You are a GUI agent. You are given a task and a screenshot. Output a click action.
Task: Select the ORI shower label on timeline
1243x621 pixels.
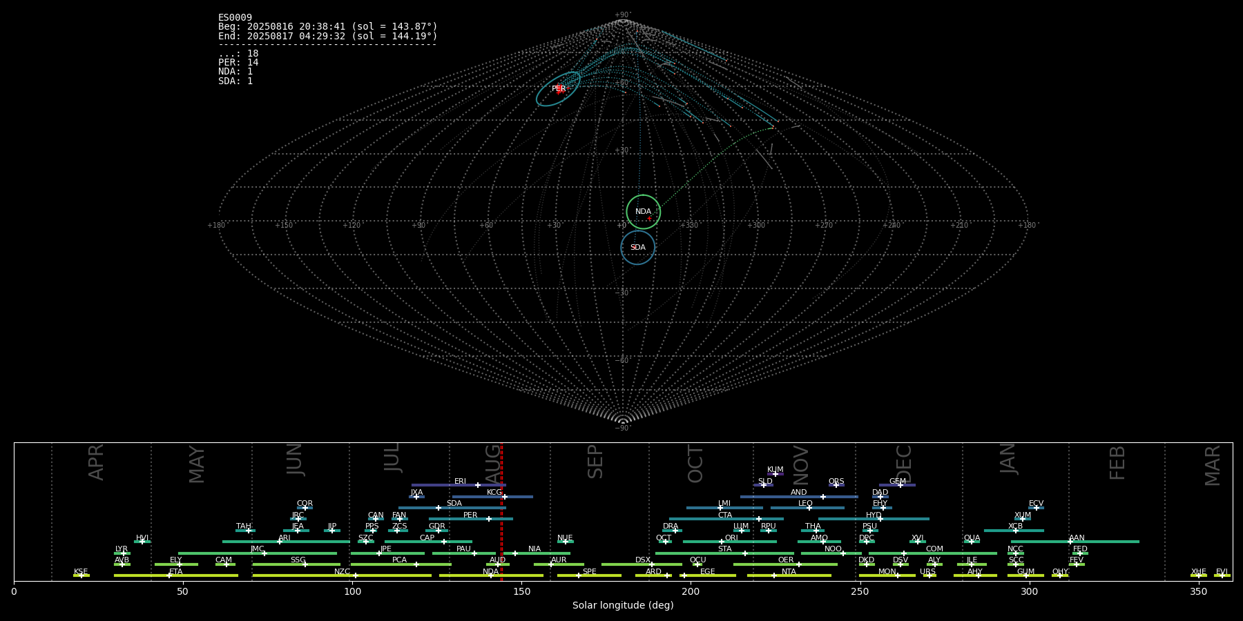731,538
